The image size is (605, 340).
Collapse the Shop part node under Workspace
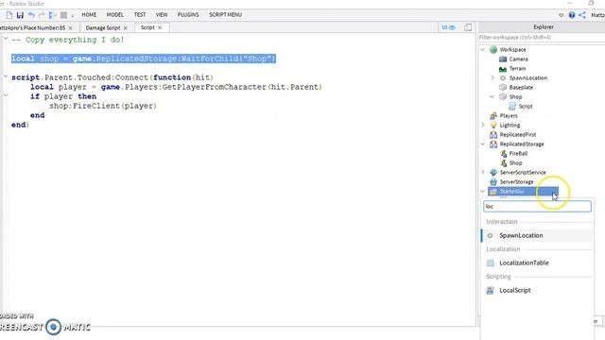(x=493, y=96)
